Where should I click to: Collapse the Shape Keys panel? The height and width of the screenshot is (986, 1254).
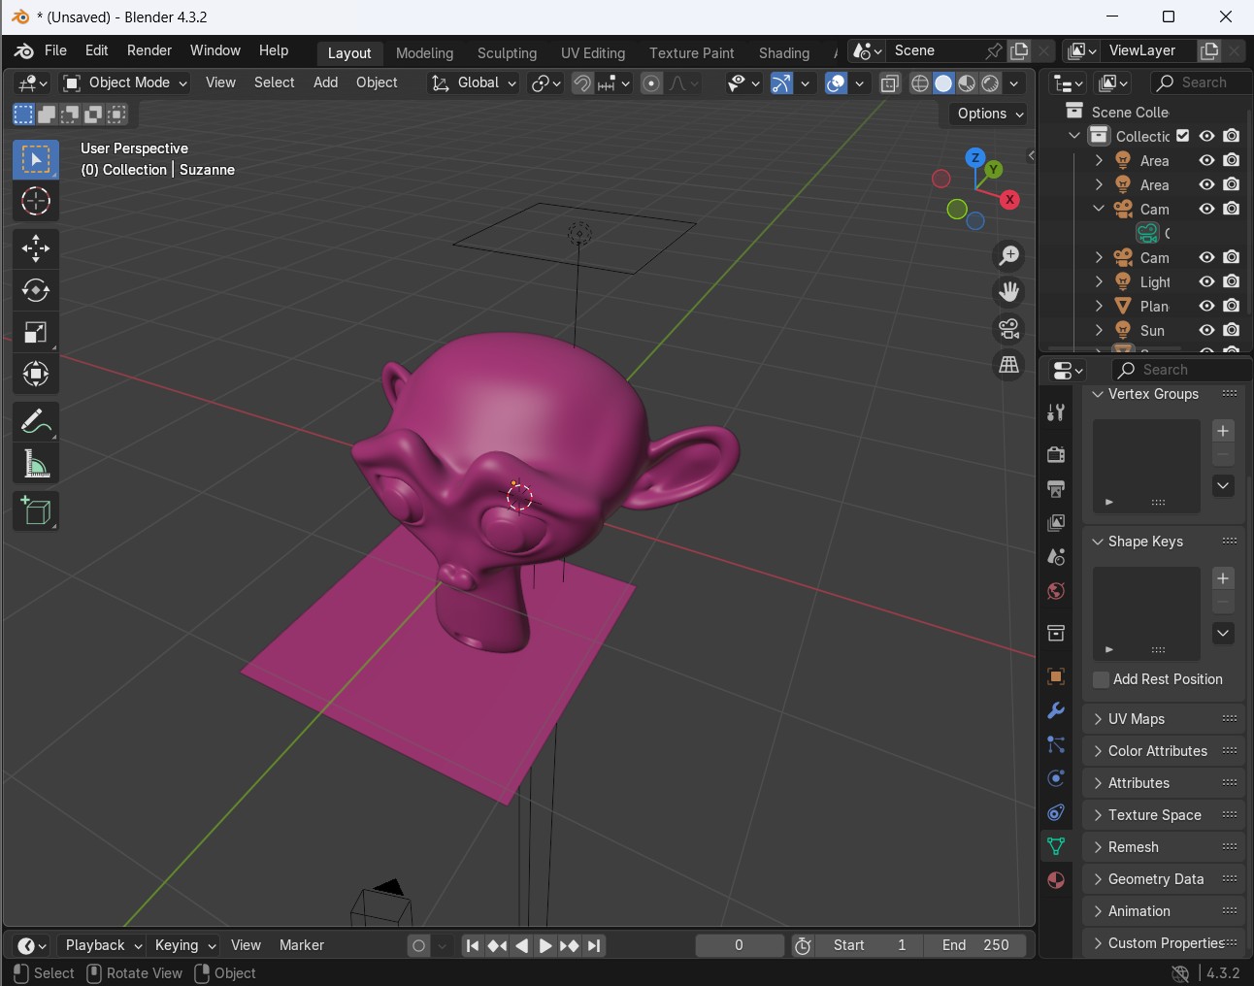1163,542
